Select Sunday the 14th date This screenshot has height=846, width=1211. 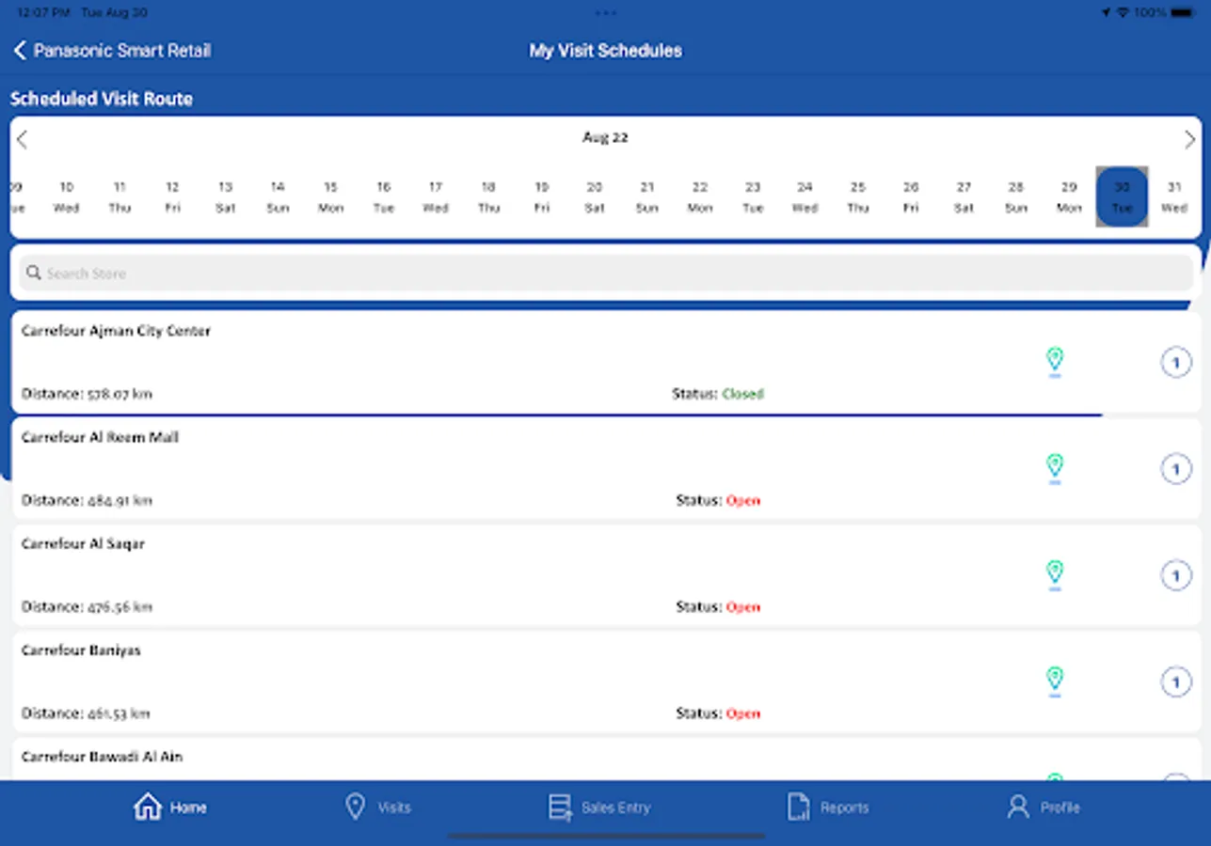coord(278,197)
